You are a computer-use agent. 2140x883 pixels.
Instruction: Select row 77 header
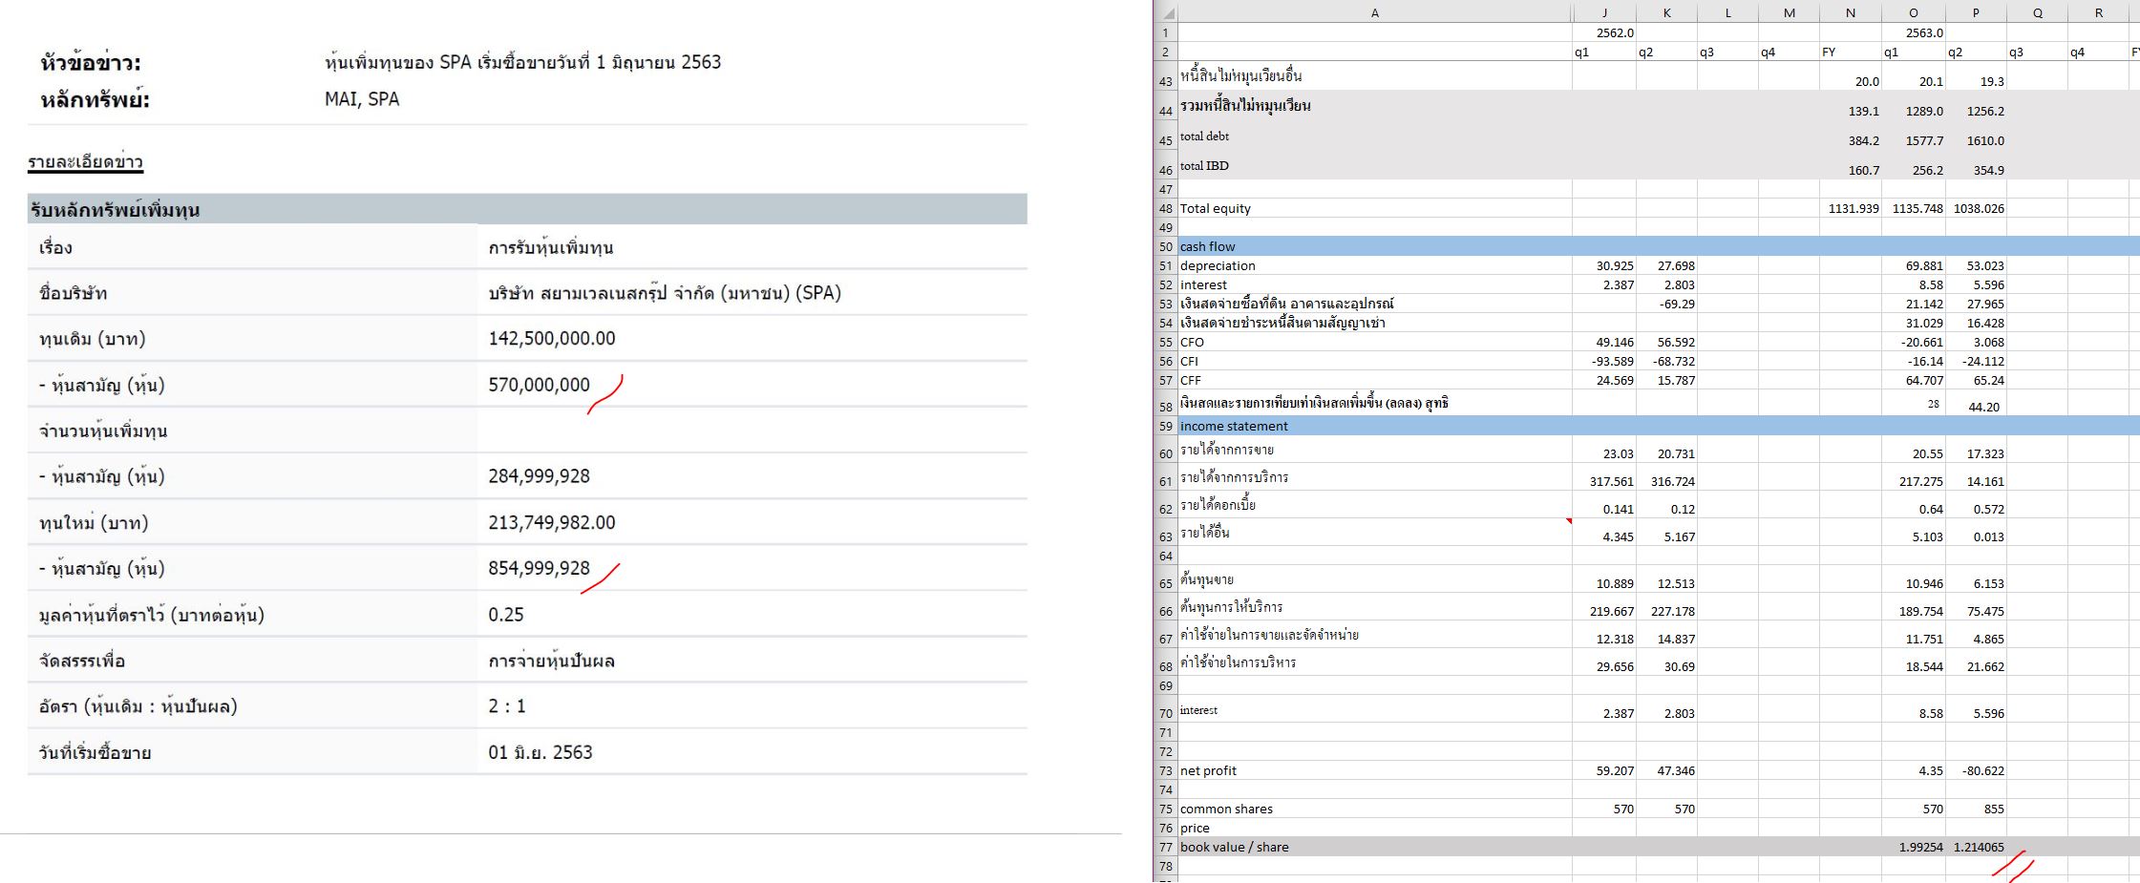point(1165,848)
